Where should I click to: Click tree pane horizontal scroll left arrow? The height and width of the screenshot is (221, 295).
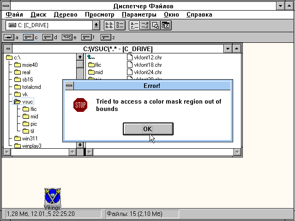(7, 152)
